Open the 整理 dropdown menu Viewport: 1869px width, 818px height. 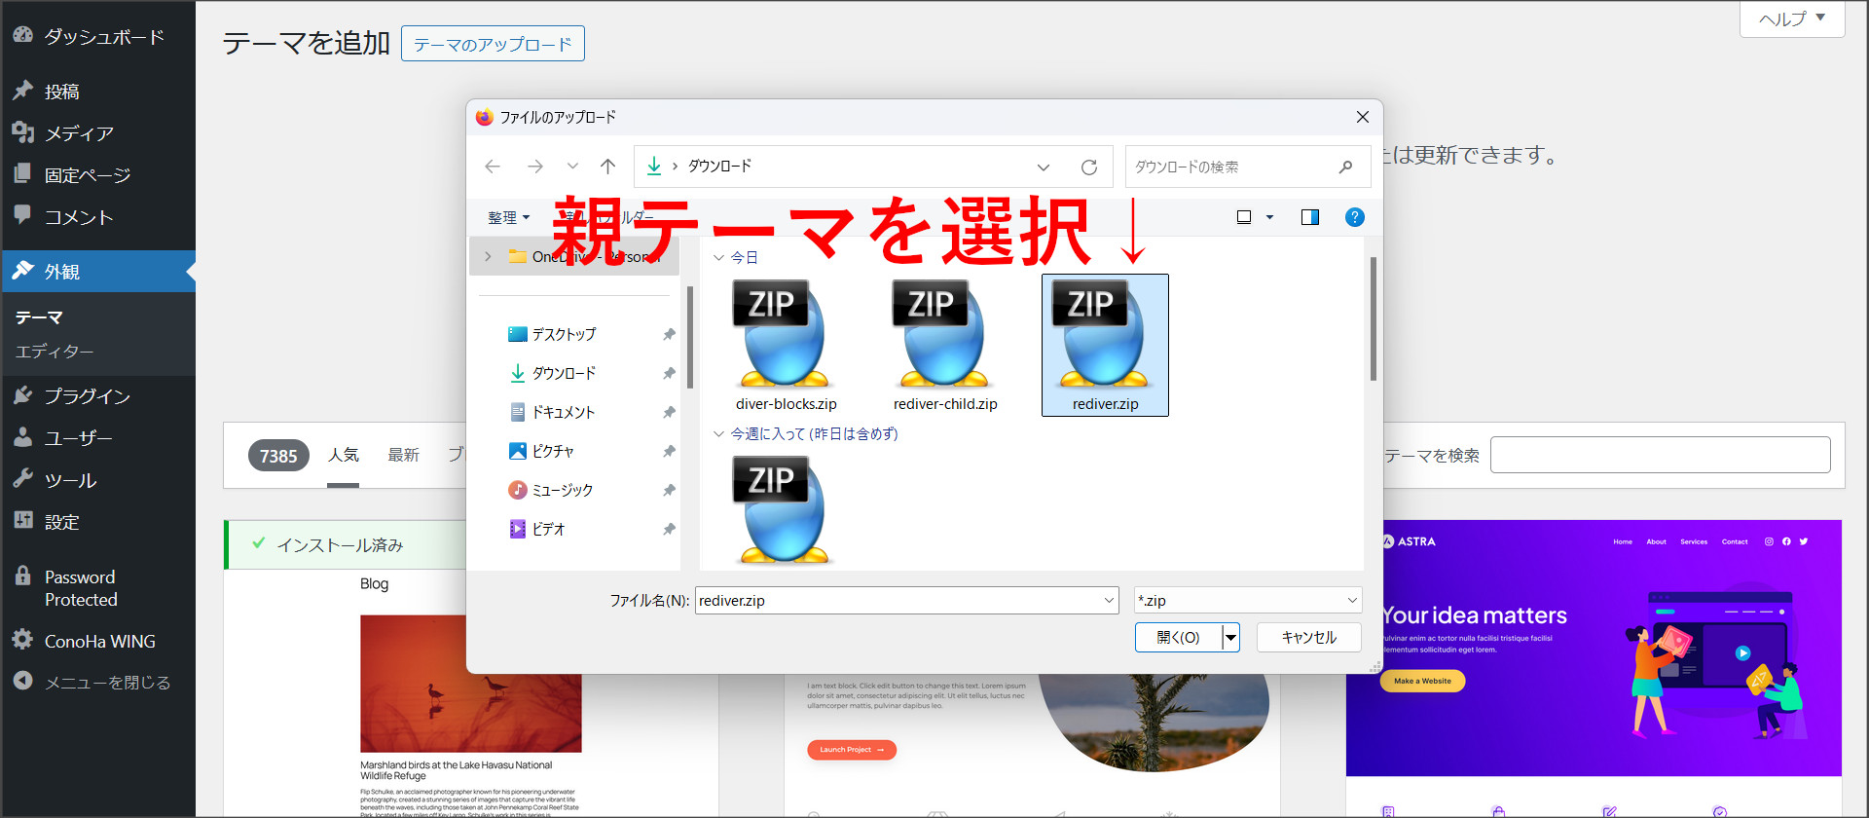508,217
